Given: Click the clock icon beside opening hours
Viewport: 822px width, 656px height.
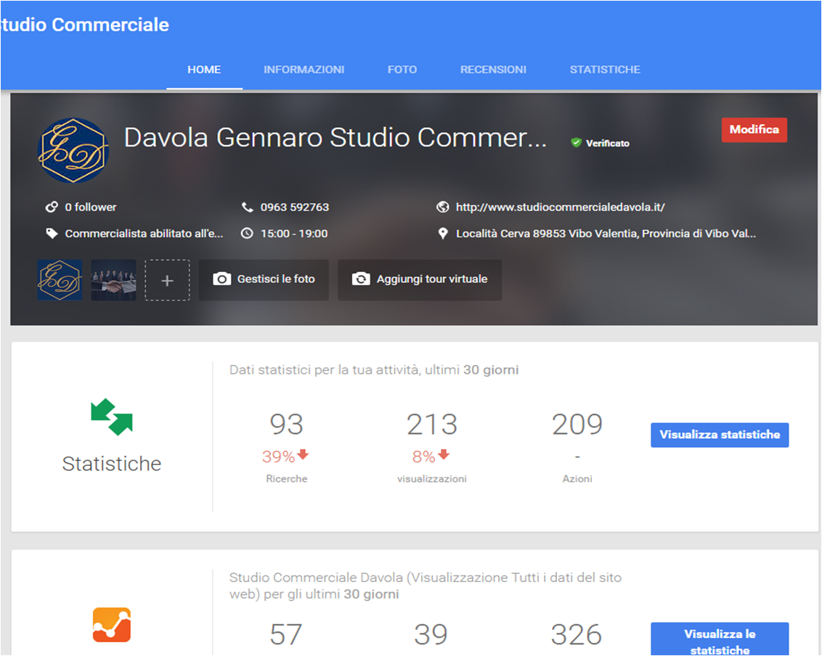Looking at the screenshot, I should click(247, 233).
